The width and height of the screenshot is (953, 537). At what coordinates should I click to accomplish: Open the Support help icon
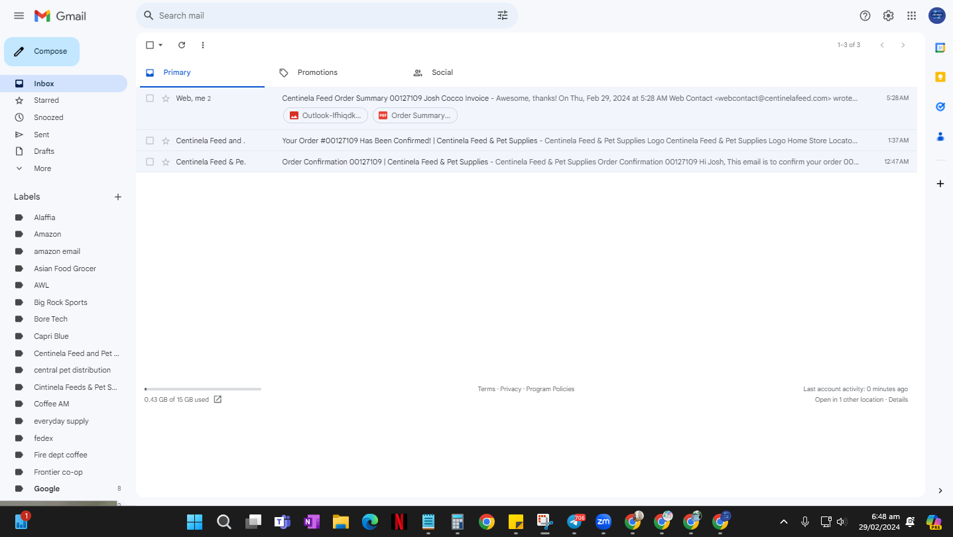click(x=865, y=16)
